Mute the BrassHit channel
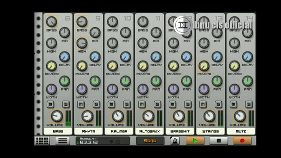Image resolution: width=281 pixels, height=158 pixels. point(173,104)
